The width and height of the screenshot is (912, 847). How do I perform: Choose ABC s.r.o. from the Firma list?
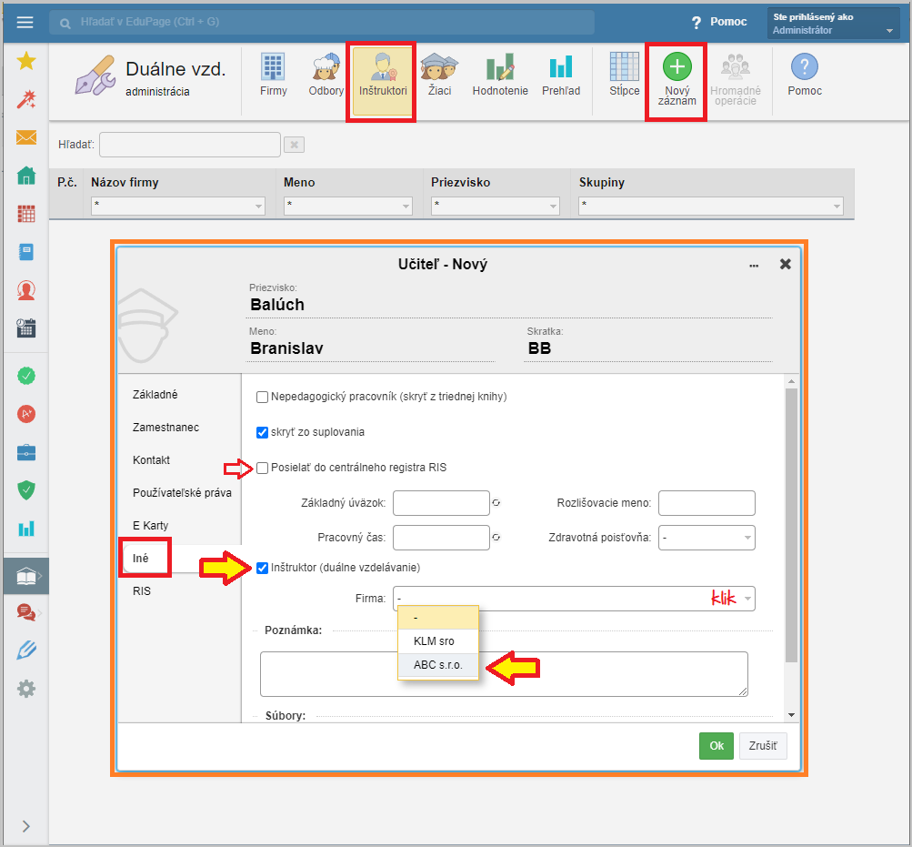pos(438,665)
